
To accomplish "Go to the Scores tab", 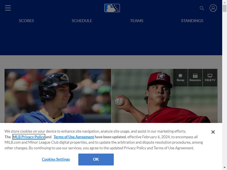I will [26, 21].
